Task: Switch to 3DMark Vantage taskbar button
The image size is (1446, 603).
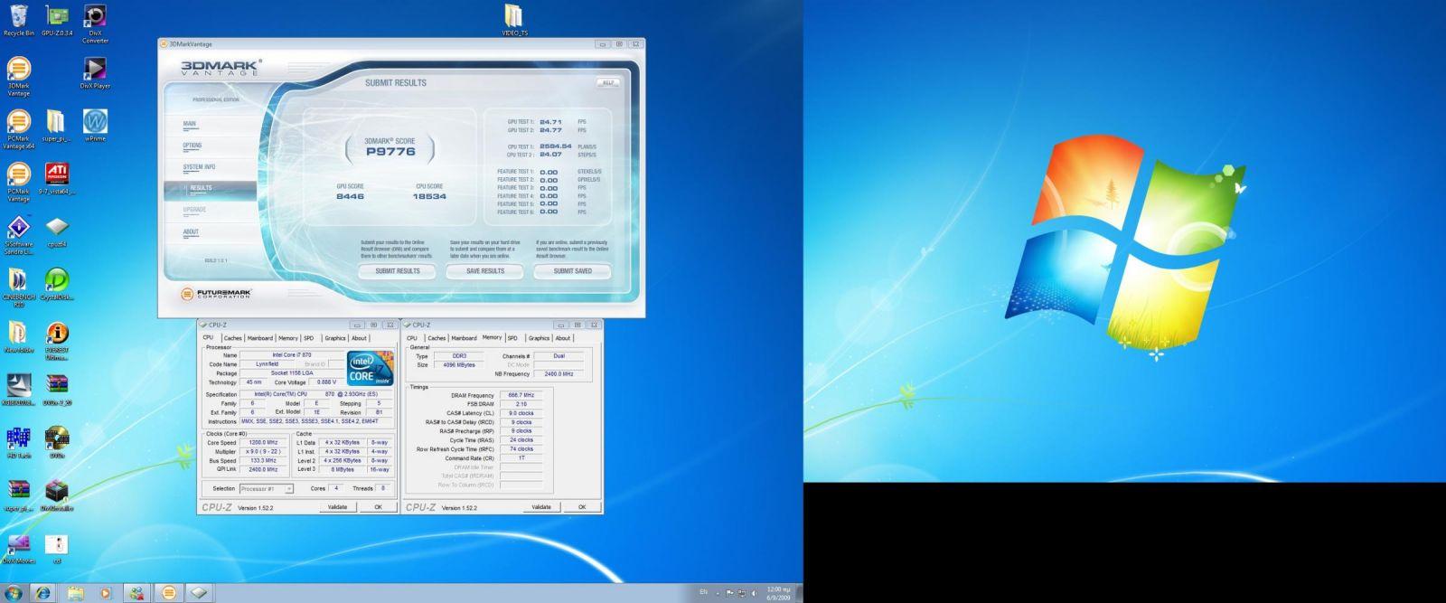Action: tap(167, 593)
